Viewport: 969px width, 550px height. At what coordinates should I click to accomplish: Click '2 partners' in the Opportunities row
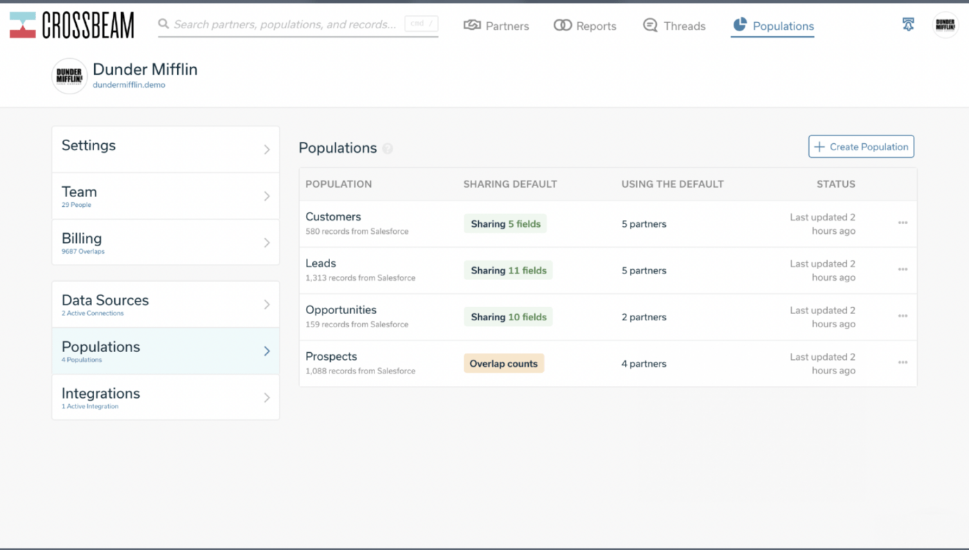(644, 317)
